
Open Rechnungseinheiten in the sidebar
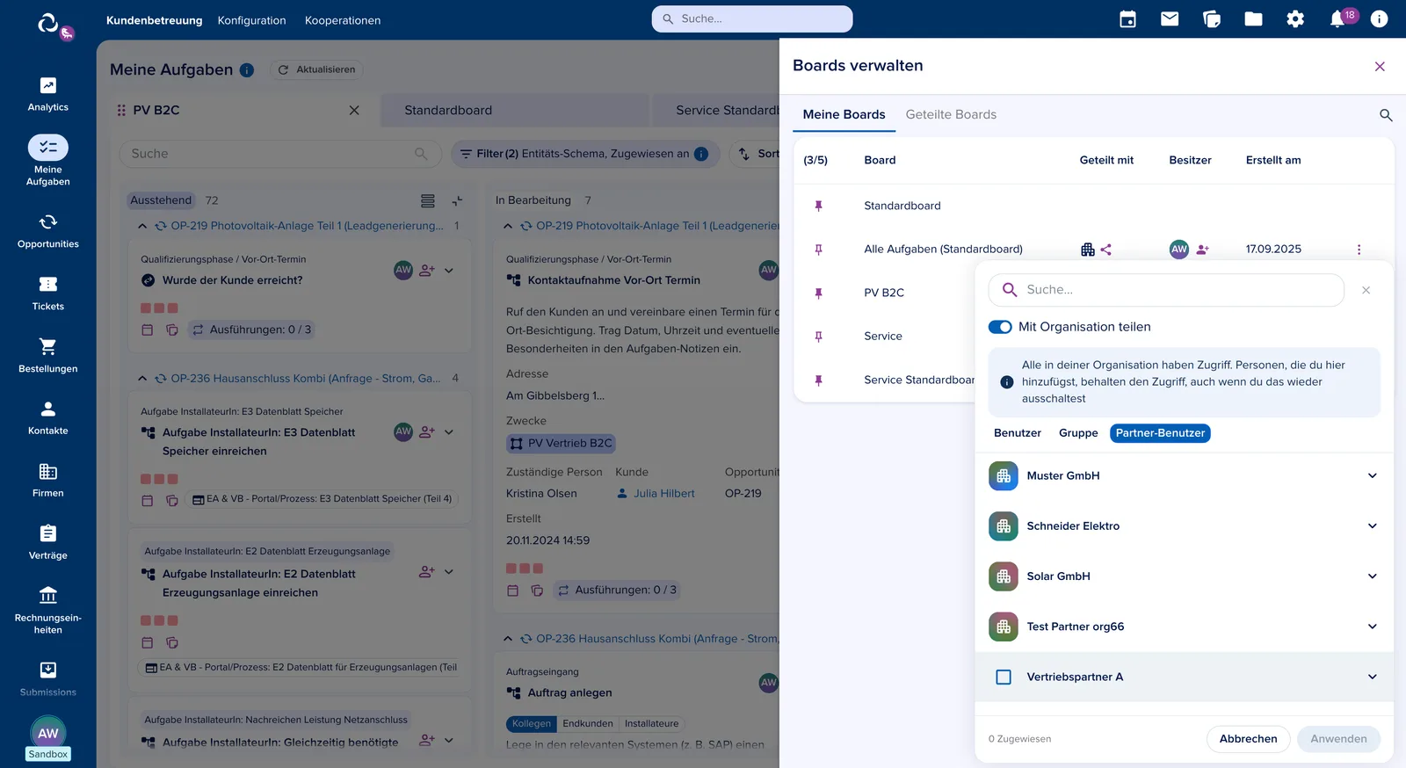click(x=47, y=611)
